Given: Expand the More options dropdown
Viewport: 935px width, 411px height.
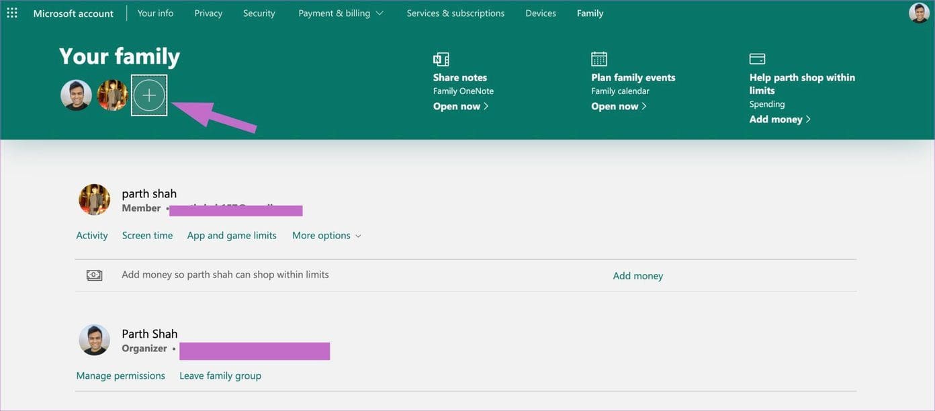Looking at the screenshot, I should pyautogui.click(x=326, y=235).
